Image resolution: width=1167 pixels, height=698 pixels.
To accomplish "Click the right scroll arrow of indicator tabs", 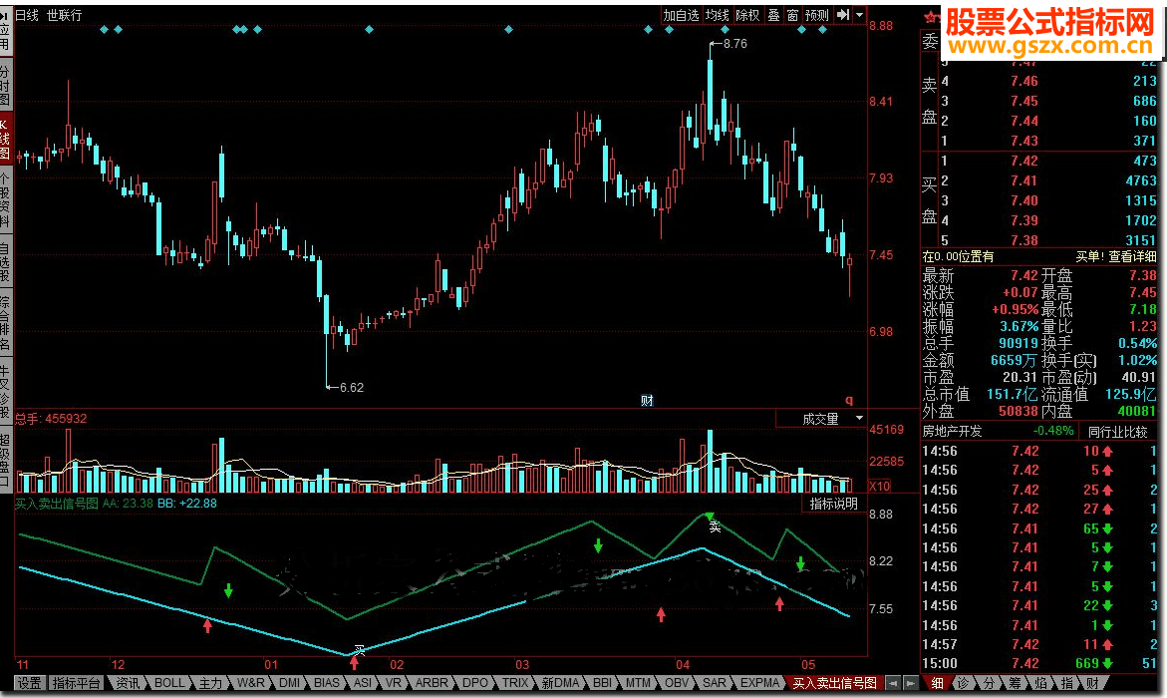I will coord(911,683).
